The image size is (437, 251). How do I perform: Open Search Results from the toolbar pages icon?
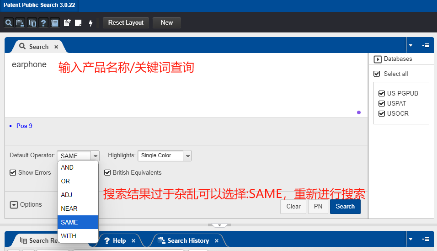32,22
